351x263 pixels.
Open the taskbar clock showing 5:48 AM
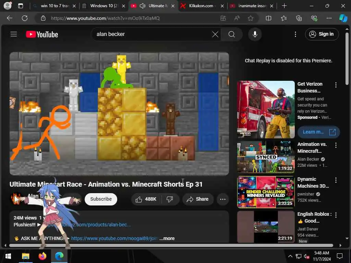(322, 256)
